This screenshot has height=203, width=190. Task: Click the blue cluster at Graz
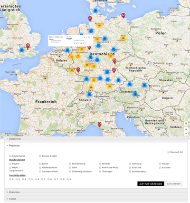tap(135, 94)
